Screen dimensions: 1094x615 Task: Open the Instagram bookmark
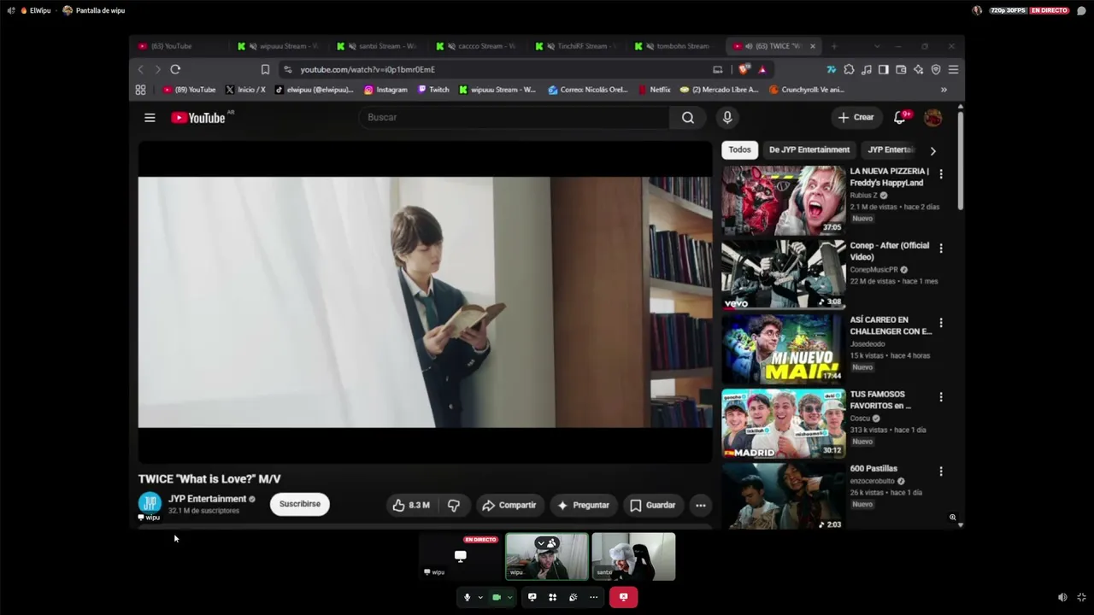385,90
